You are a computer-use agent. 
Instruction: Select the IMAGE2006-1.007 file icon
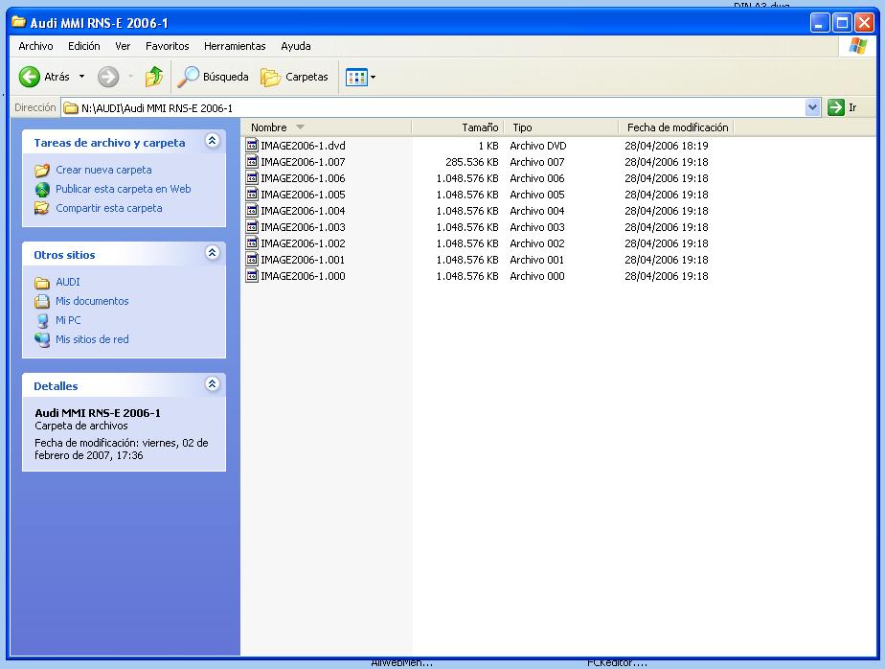(252, 162)
